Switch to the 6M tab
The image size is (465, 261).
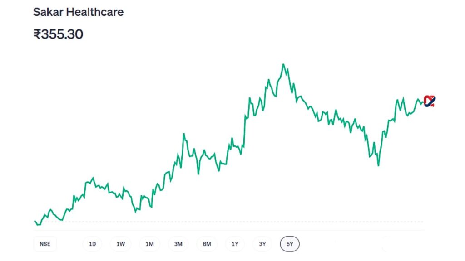[207, 244]
